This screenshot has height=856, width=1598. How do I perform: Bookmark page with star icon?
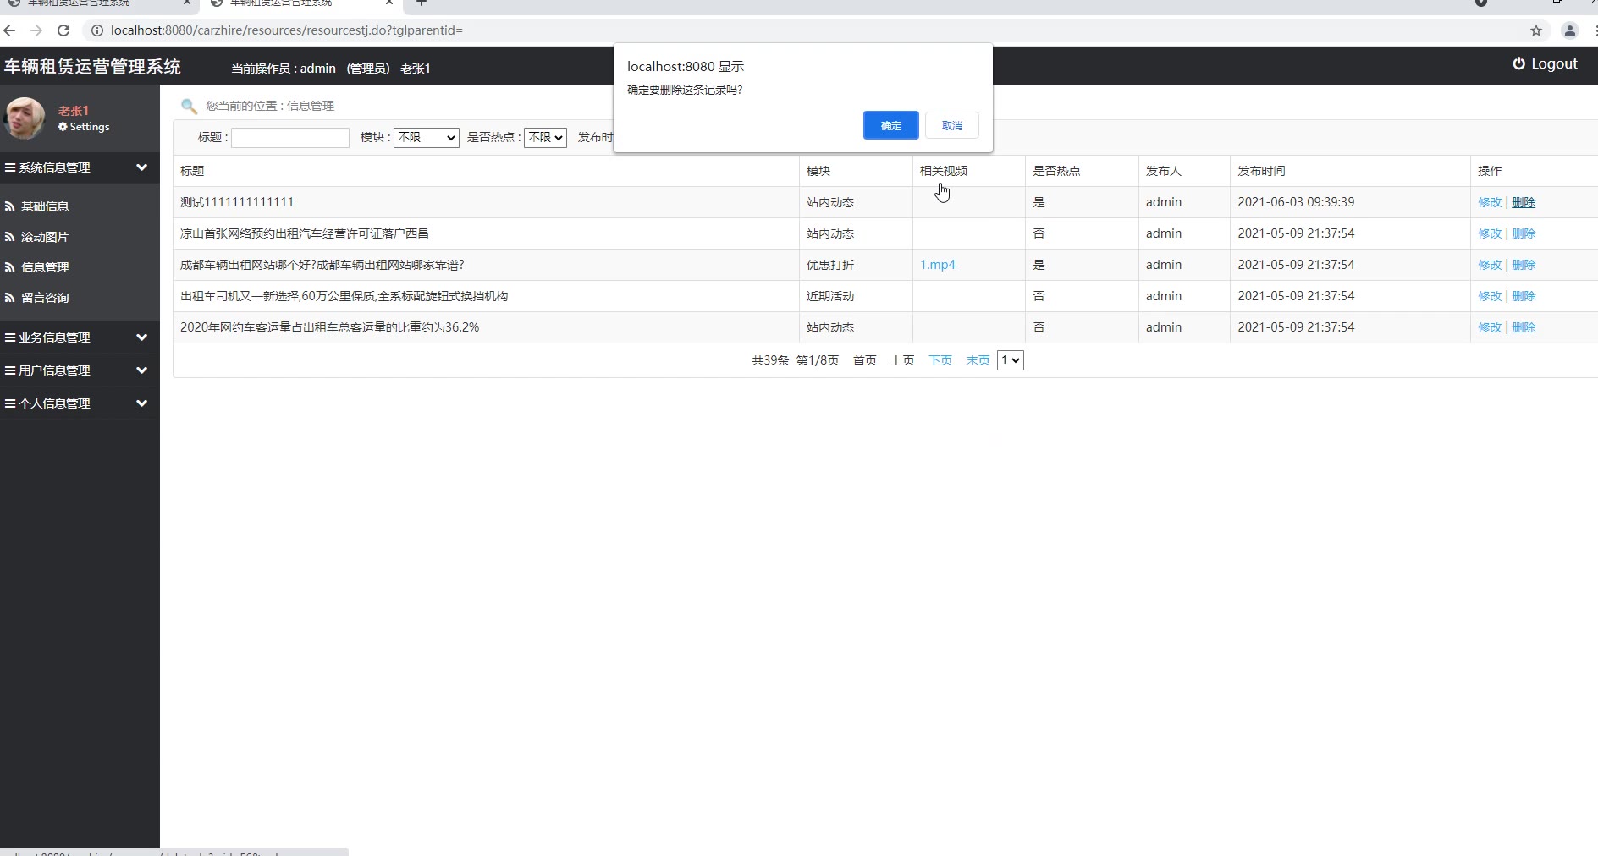click(x=1536, y=30)
